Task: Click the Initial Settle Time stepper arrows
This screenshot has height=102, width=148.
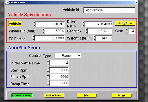Action: pyautogui.click(x=48, y=63)
